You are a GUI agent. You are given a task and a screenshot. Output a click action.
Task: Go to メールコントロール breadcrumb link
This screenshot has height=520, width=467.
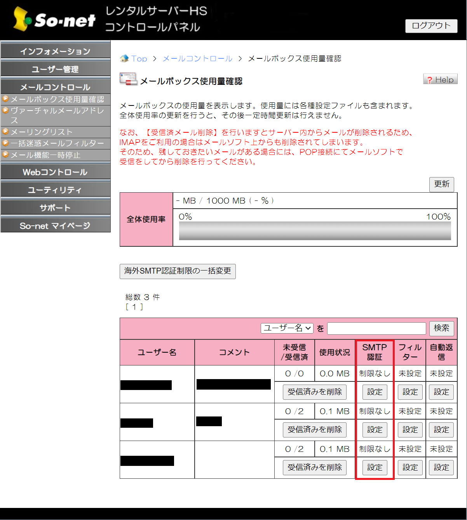click(x=197, y=58)
